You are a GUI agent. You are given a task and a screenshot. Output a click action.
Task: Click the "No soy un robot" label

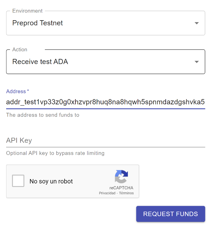(x=51, y=181)
